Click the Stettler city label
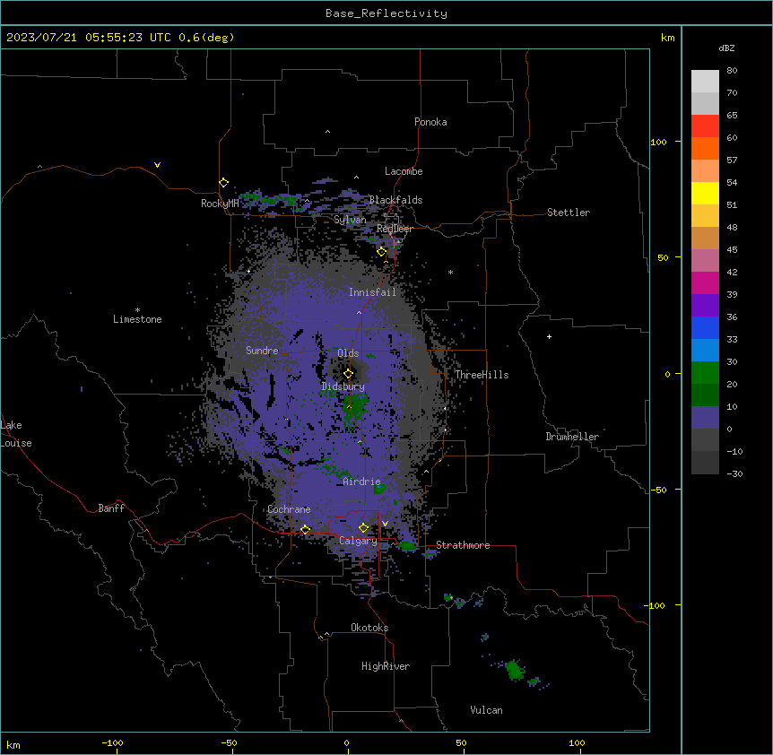 click(x=569, y=213)
